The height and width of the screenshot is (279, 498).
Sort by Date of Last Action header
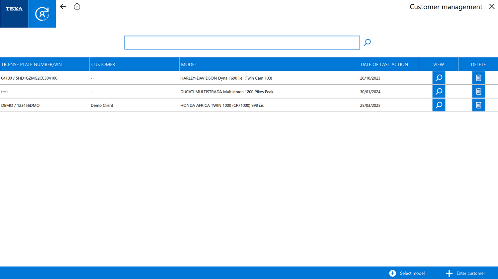(x=389, y=64)
